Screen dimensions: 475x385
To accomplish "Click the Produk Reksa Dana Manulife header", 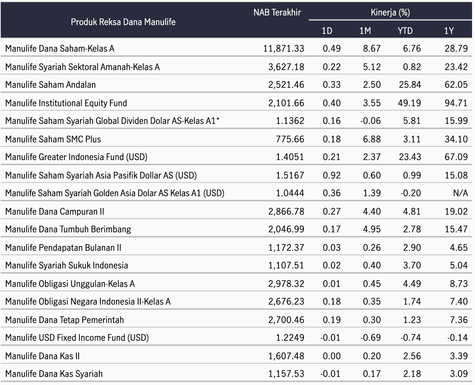I will pyautogui.click(x=123, y=22).
